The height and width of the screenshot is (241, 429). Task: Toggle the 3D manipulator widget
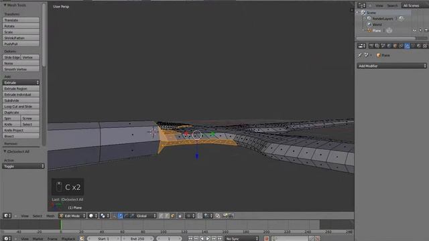point(114,216)
